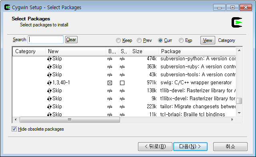Viewport: 256px width, 157px height.
Task: Click the cycle icon for subversion-tools
Action: point(49,75)
